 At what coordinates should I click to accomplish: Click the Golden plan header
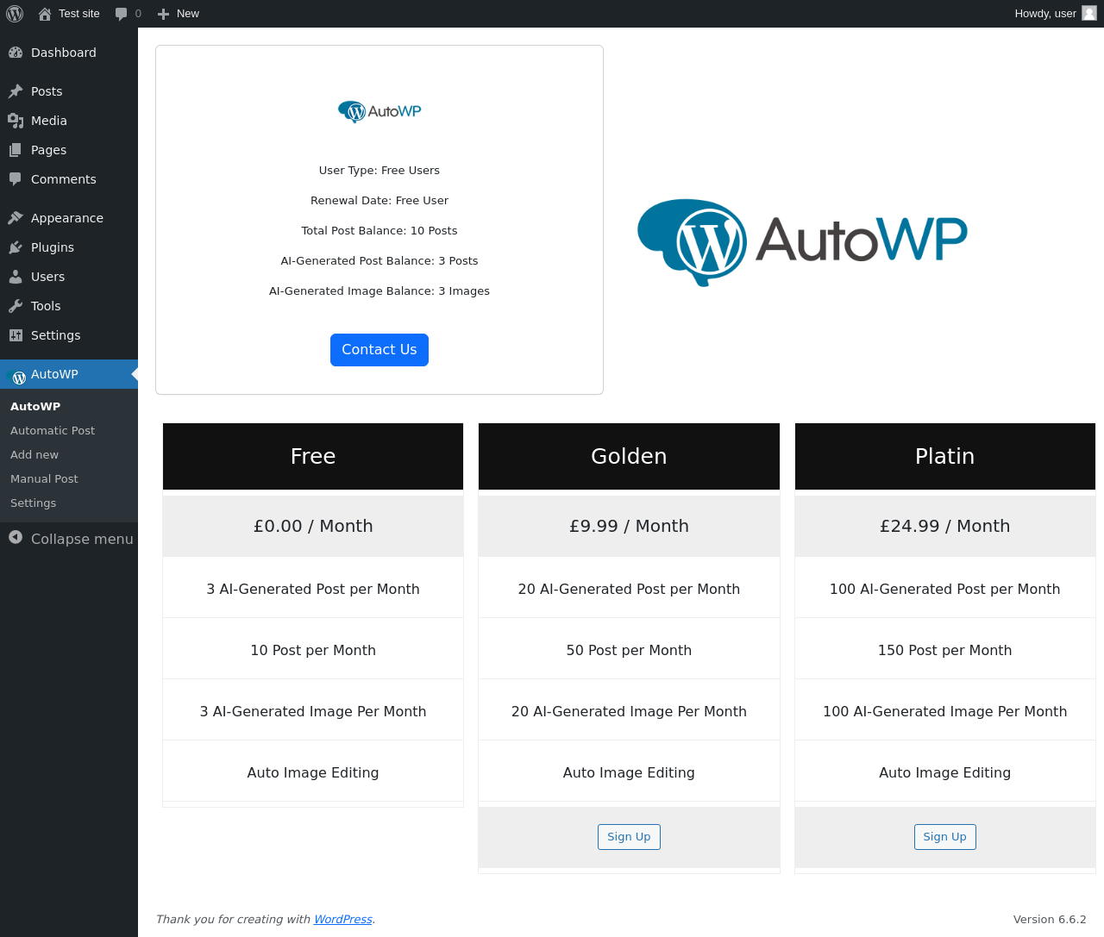(629, 456)
